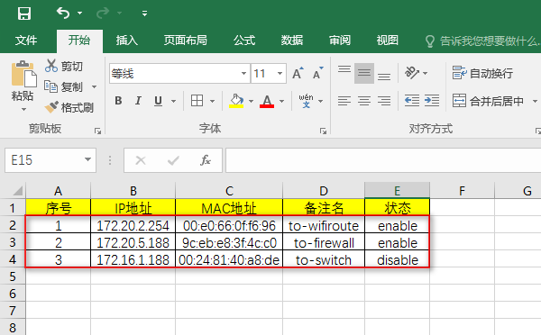Expand the borders dropdown arrow
This screenshot has width=541, height=335.
[212, 101]
